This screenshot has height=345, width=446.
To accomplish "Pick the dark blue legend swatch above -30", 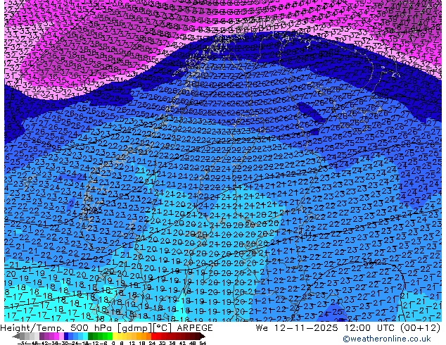I will pos(66,336).
